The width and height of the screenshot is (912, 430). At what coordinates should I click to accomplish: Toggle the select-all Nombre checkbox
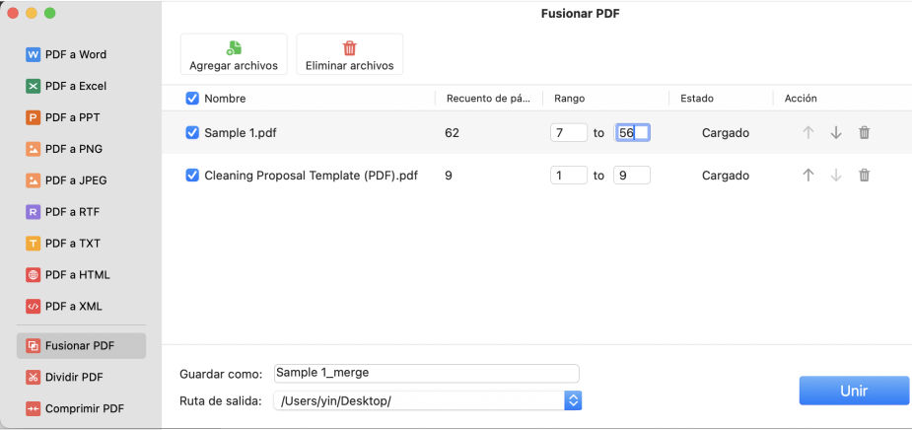192,99
